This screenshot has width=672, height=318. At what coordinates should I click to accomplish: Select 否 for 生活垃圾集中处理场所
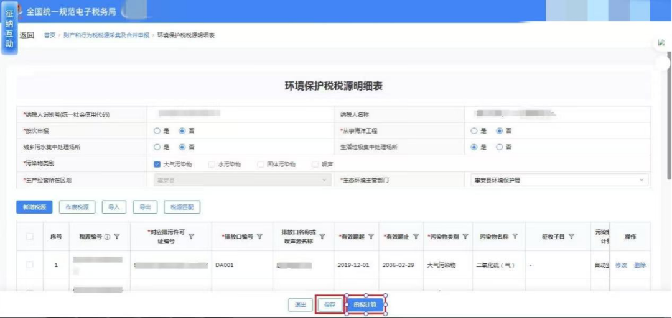pos(500,147)
